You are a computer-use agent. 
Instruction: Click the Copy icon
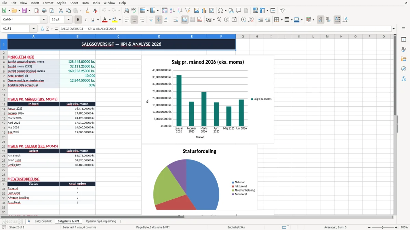[x=68, y=11]
